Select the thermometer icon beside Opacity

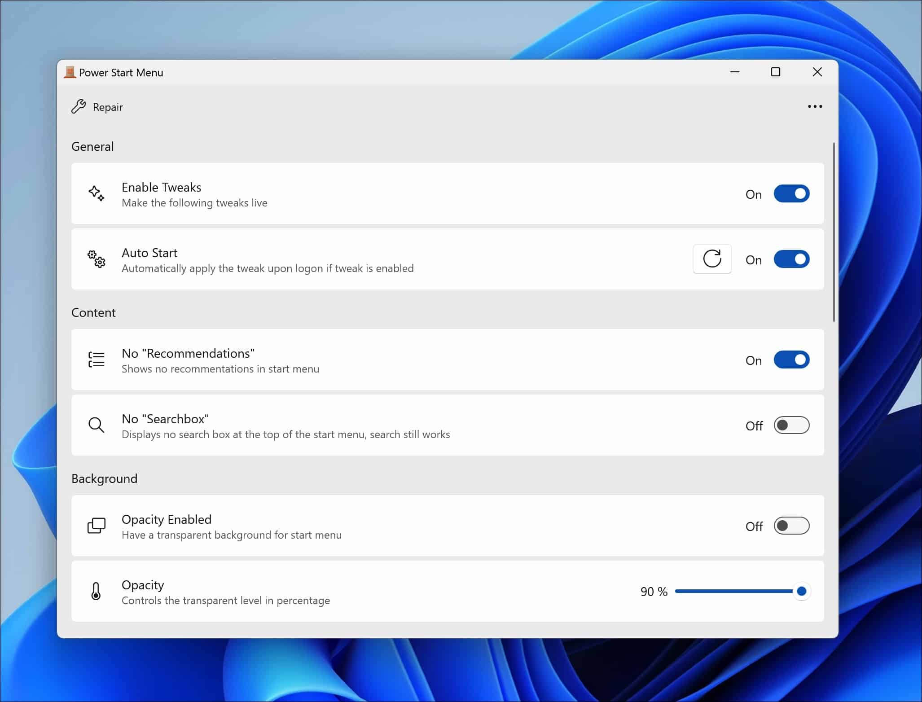pos(97,591)
